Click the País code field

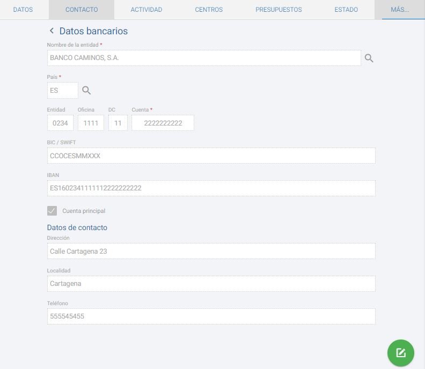click(x=62, y=91)
